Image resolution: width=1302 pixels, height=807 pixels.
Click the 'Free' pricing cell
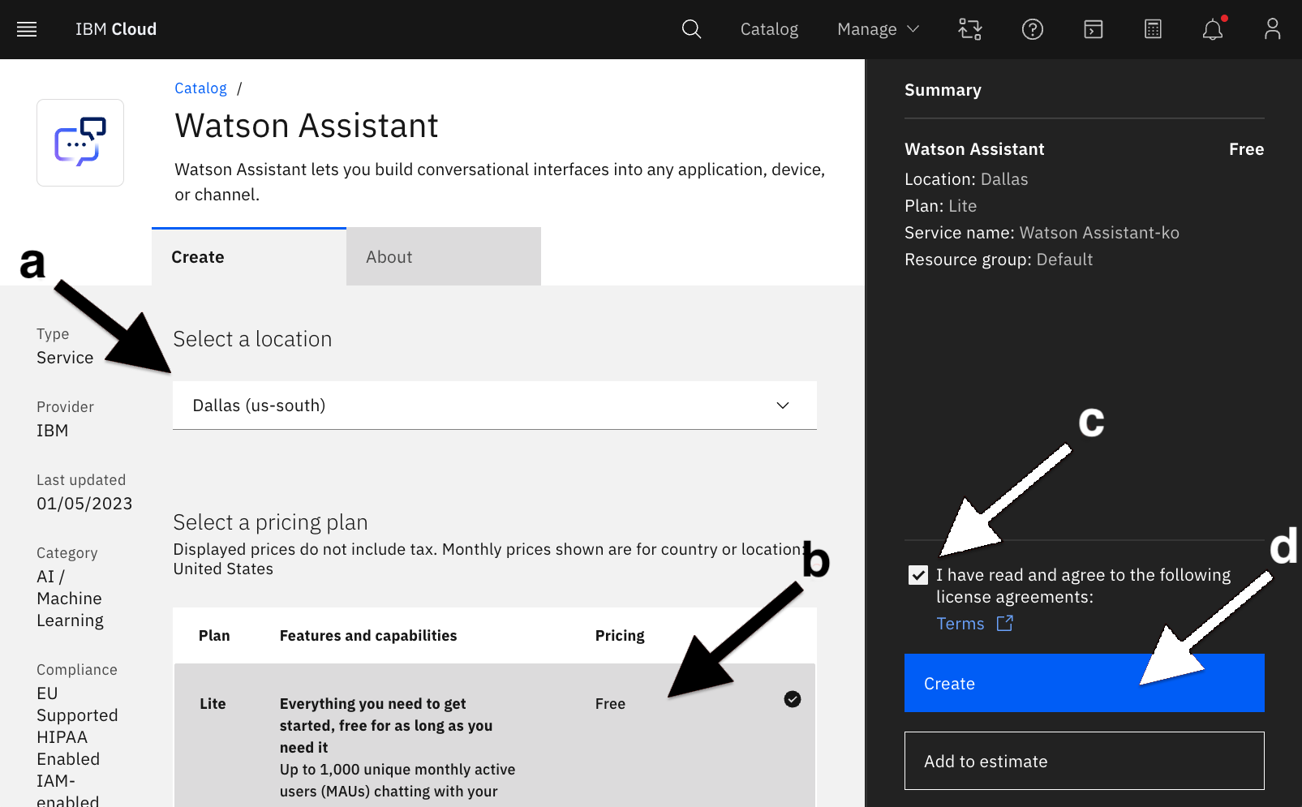click(610, 704)
